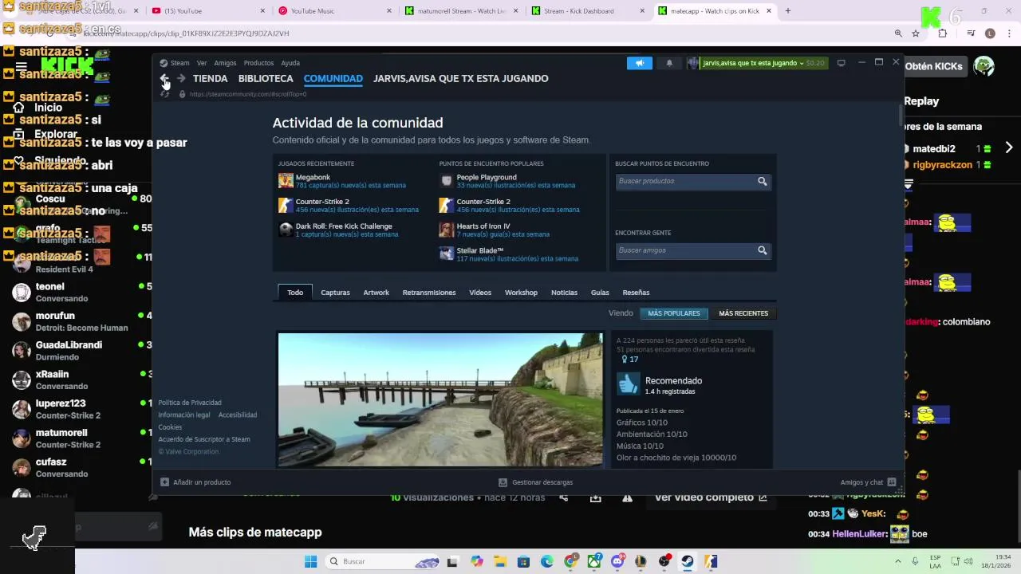The height and width of the screenshot is (574, 1021).
Task: Open the Productos menu
Action: click(258, 63)
